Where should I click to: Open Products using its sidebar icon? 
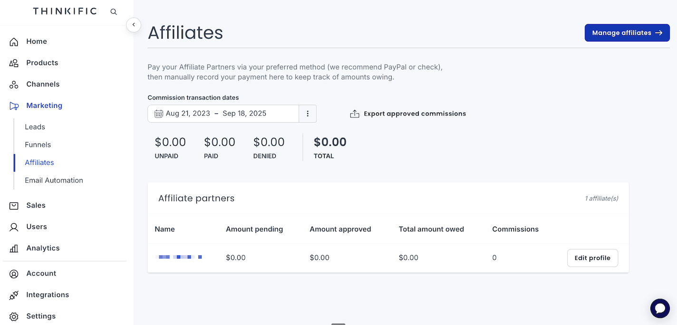point(14,63)
